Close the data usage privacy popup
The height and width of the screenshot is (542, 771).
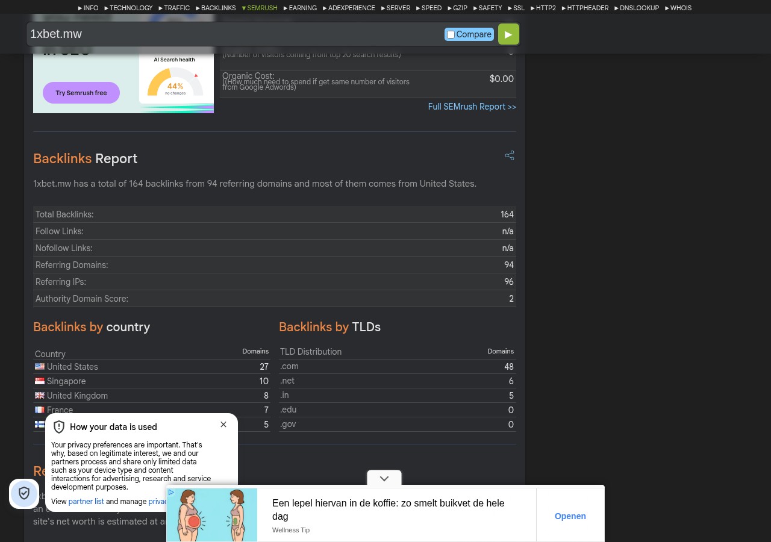[x=223, y=425]
